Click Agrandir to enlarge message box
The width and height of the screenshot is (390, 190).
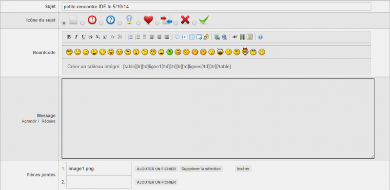[29, 121]
